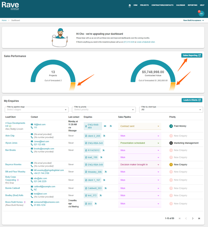Open Bradley (Brad) Kells client link
The width and height of the screenshot is (208, 227).
coord(14,195)
